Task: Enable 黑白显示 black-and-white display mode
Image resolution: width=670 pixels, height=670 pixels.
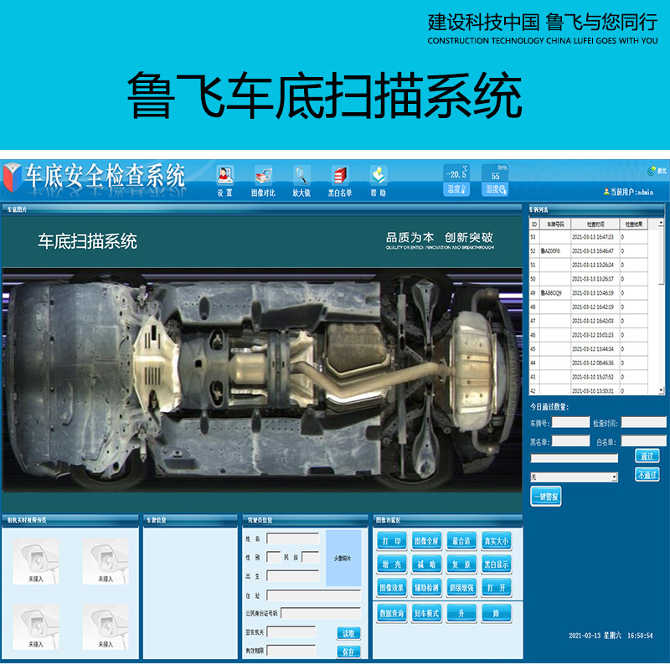Action: (496, 564)
